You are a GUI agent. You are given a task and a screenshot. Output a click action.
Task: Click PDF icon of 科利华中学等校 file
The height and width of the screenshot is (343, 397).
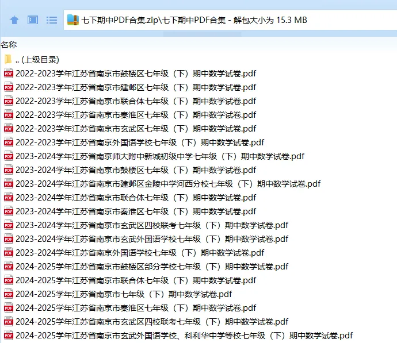[9, 335]
